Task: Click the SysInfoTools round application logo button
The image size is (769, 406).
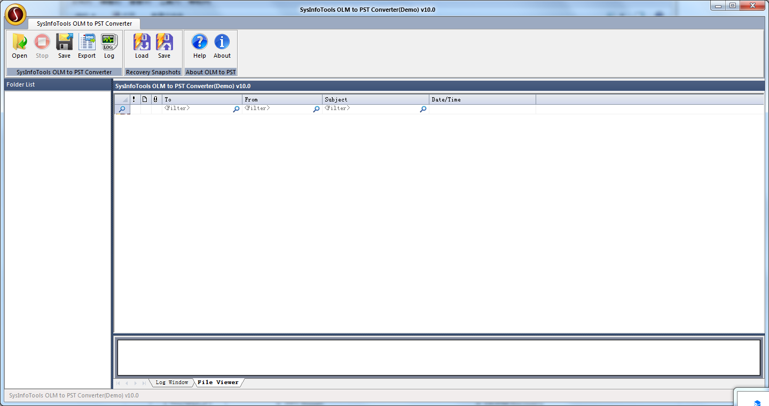Action: point(16,14)
